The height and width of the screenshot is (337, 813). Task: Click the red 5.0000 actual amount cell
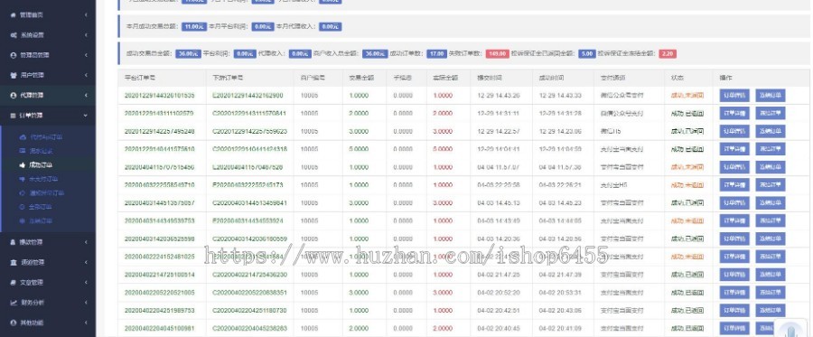coord(443,149)
